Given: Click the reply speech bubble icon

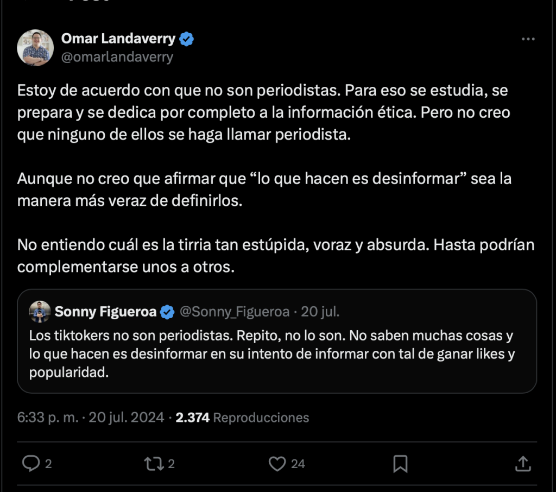Looking at the screenshot, I should [31, 463].
